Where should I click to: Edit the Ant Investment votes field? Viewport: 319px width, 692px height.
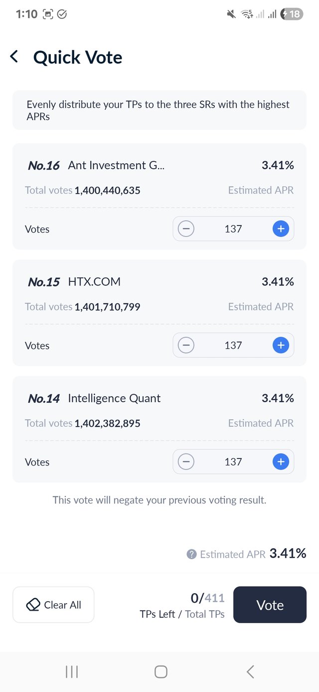[x=233, y=229]
